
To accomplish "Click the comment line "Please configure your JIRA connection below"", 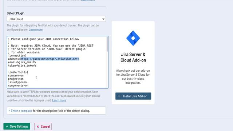I will [x=44, y=39].
